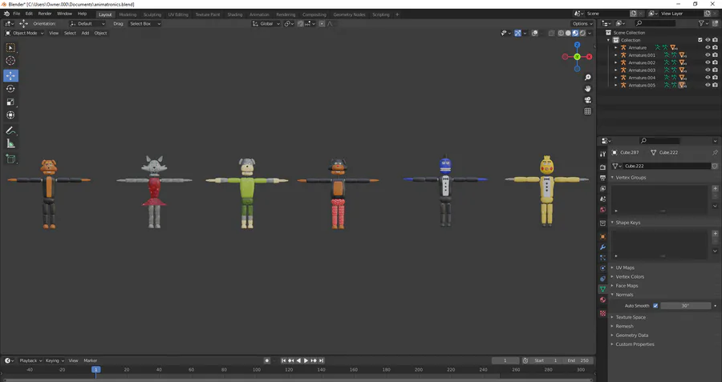
Task: Open the World properties tab
Action: coord(602,210)
